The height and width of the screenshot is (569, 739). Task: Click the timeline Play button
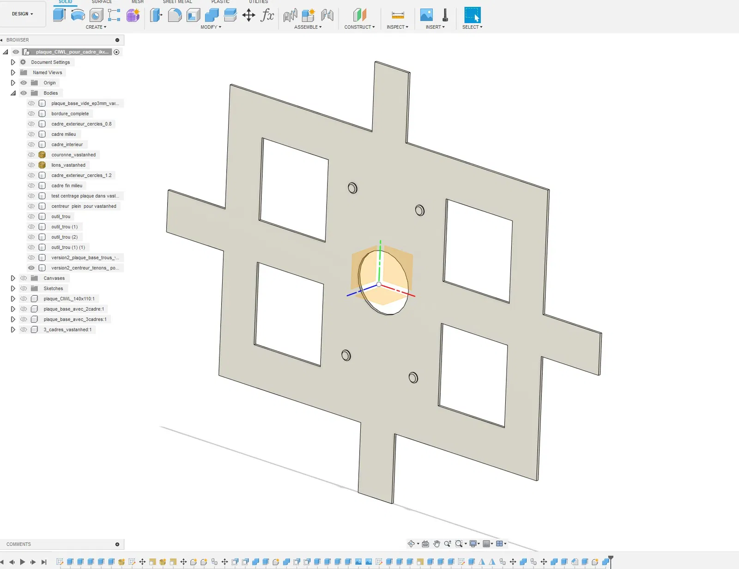pos(23,562)
